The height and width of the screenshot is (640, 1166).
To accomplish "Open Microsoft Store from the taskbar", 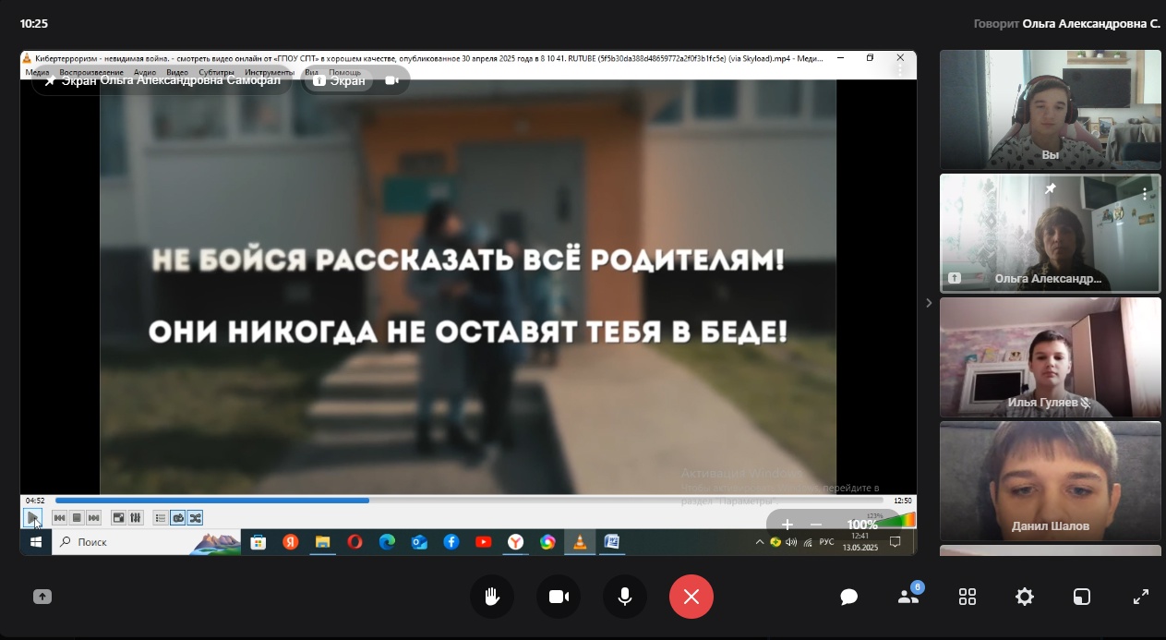I will click(258, 542).
